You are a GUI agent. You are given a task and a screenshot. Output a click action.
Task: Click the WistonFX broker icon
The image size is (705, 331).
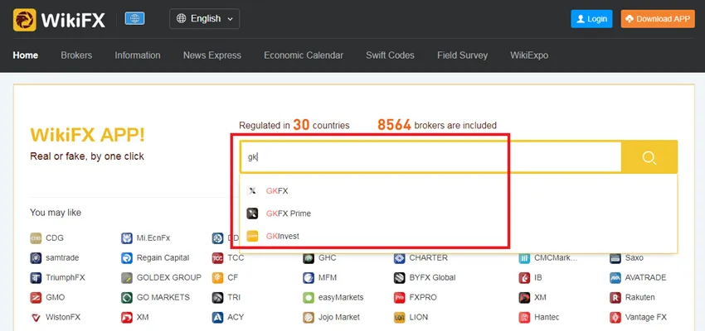point(36,317)
